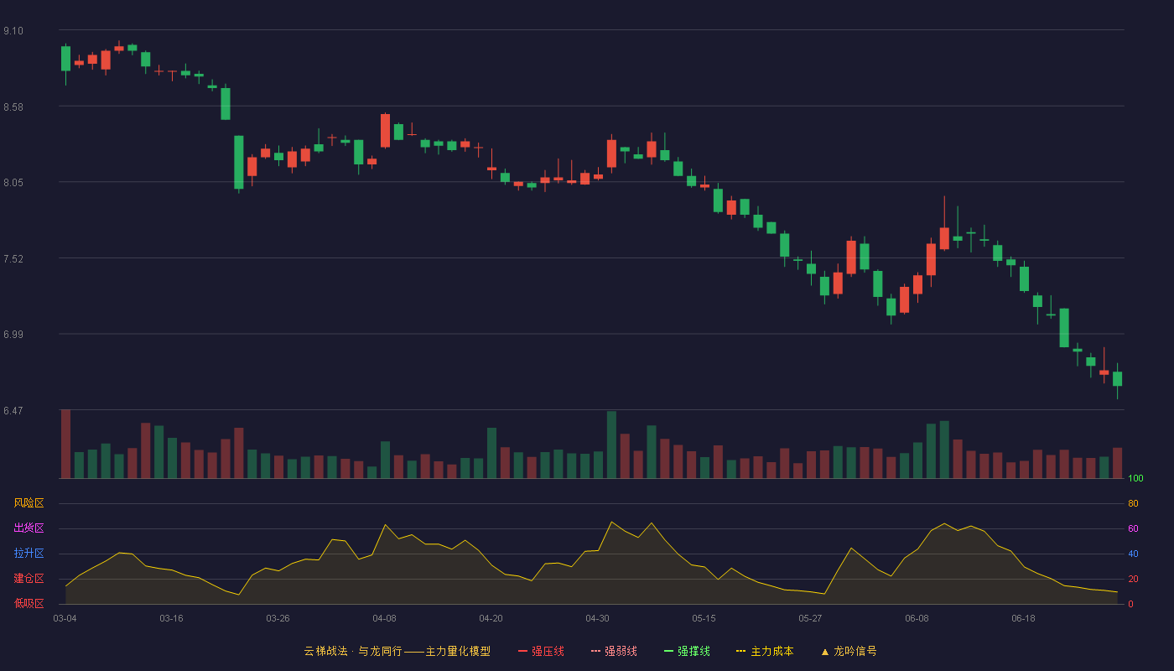This screenshot has width=1174, height=671.
Task: Click the 建仓区 zone label
Action: (29, 579)
